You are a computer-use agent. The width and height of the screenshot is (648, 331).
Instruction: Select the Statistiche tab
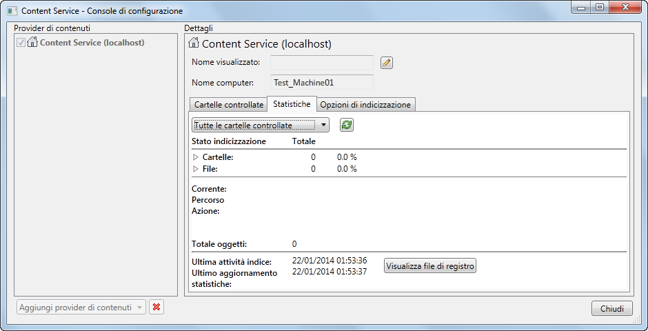pos(292,103)
